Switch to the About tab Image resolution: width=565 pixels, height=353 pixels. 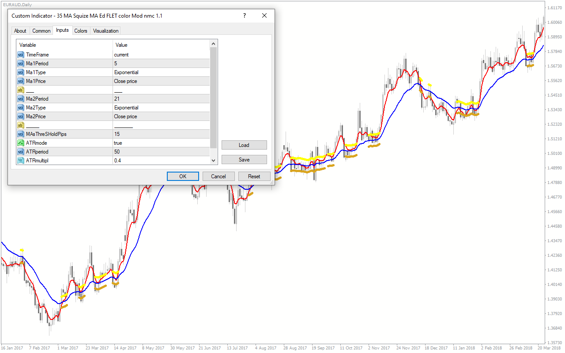[x=20, y=31]
